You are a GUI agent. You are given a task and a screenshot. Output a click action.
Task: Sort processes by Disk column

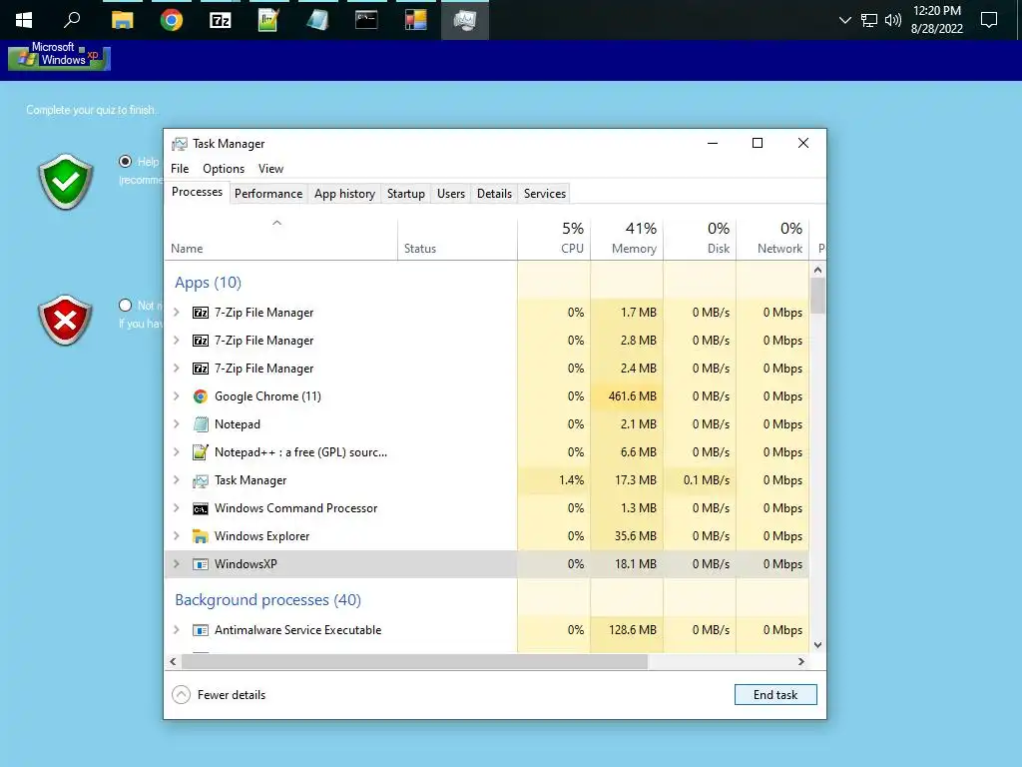click(700, 239)
